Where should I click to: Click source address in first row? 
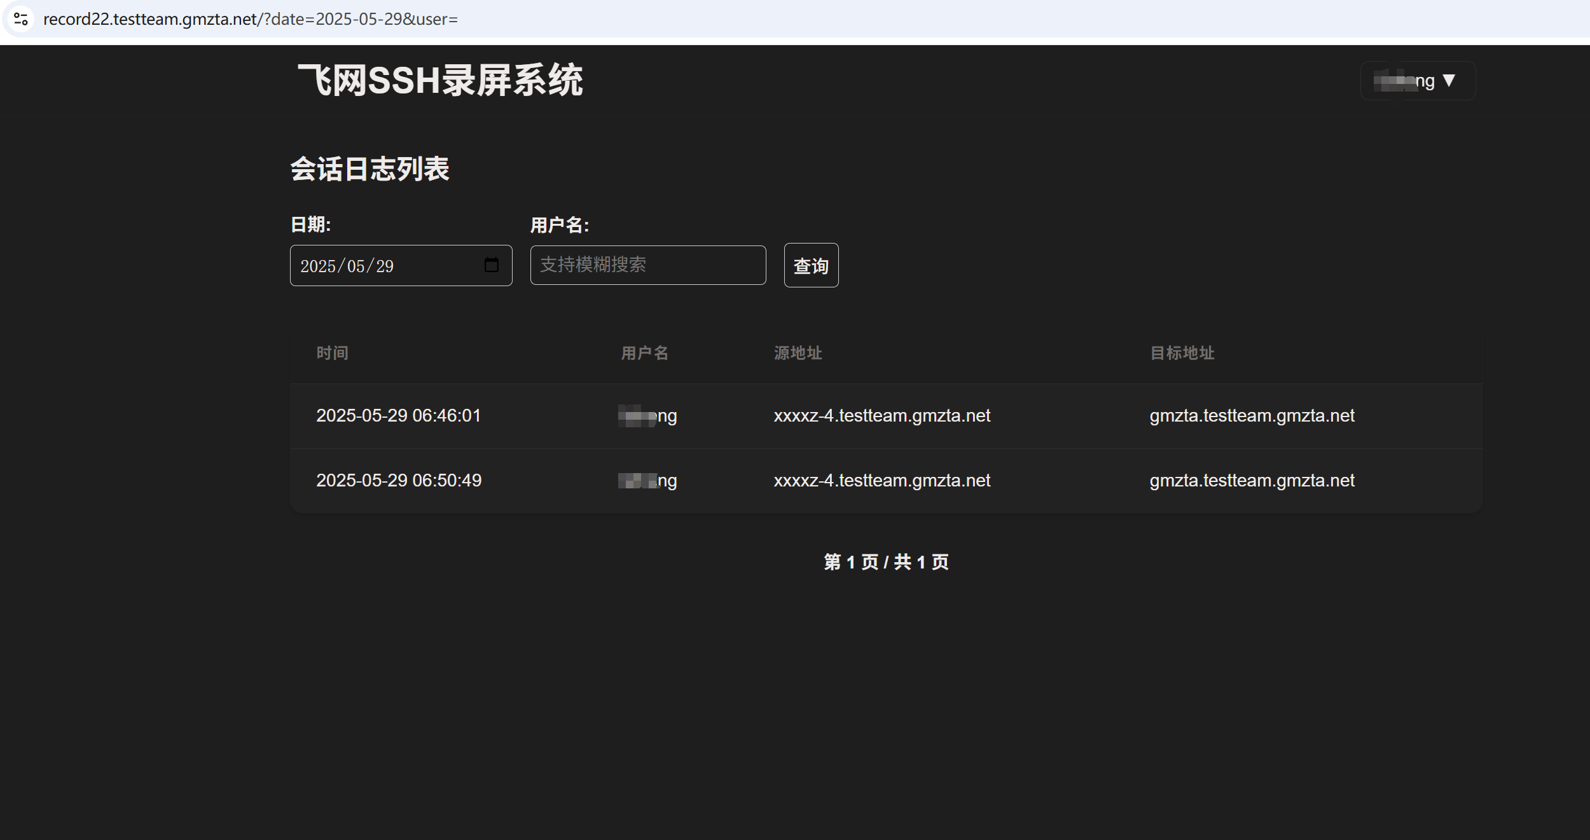click(881, 416)
